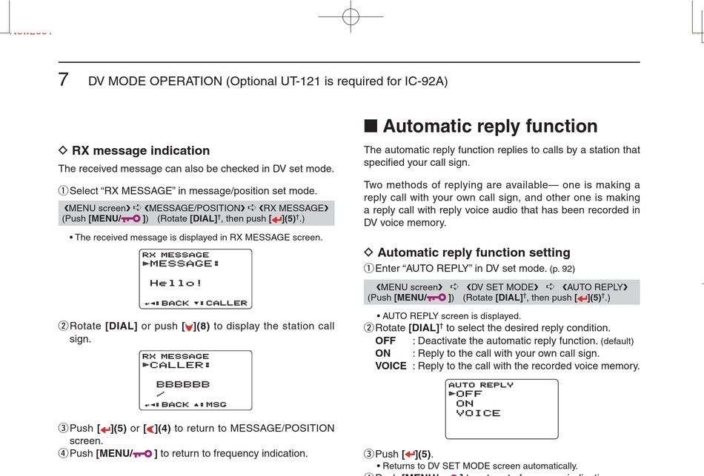704x476 pixels.
Task: Click the cursor arrow beside MESSAGE on the LCD
Action: [146, 264]
